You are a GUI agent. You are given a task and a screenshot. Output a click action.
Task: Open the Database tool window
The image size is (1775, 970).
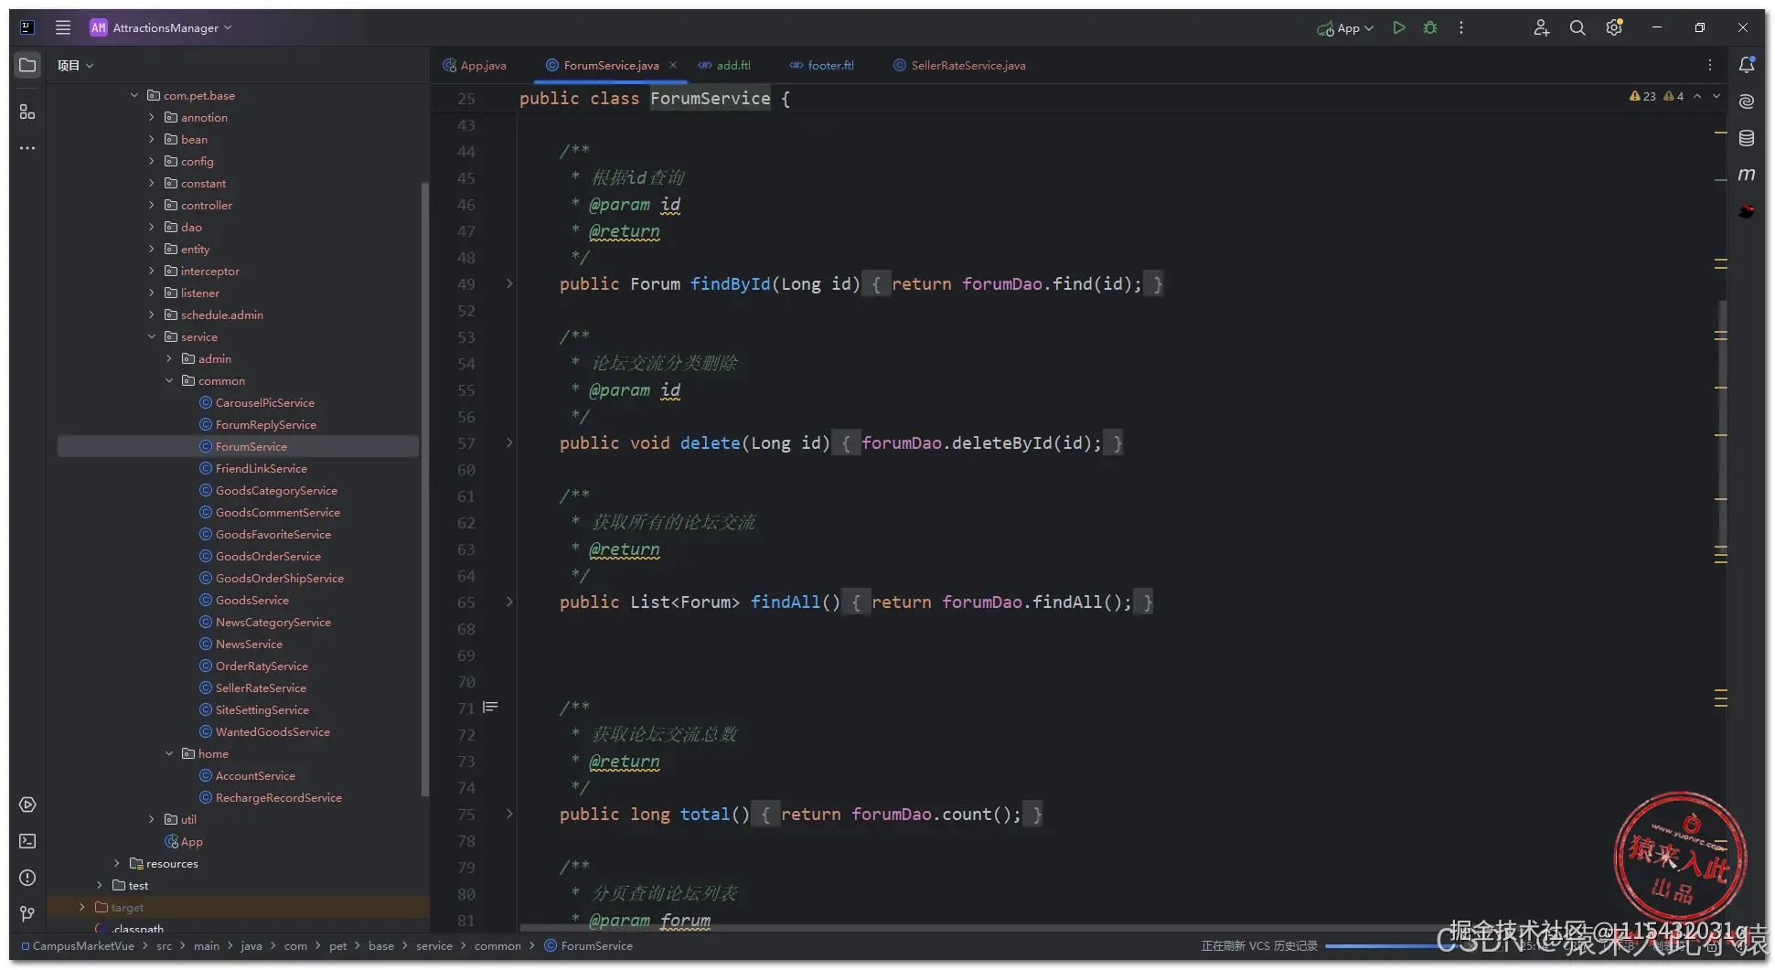pos(1747,138)
